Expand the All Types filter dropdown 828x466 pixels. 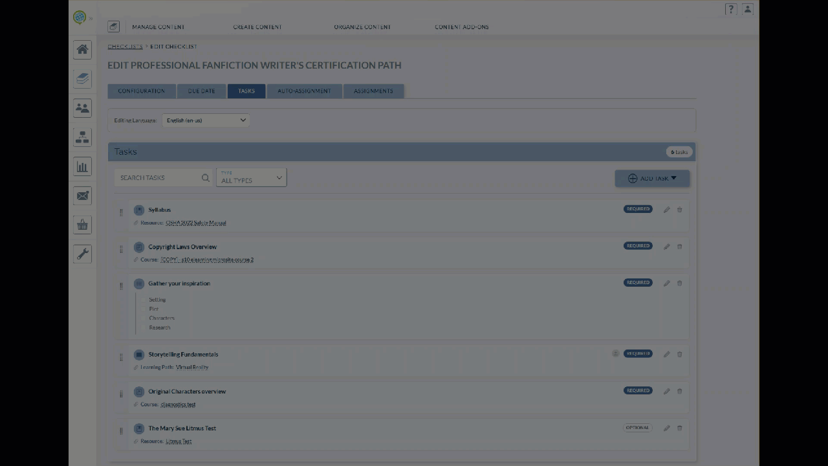251,178
